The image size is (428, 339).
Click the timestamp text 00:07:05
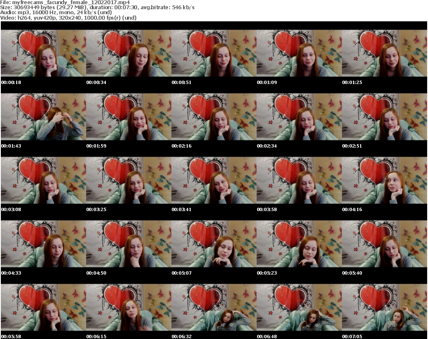click(352, 336)
